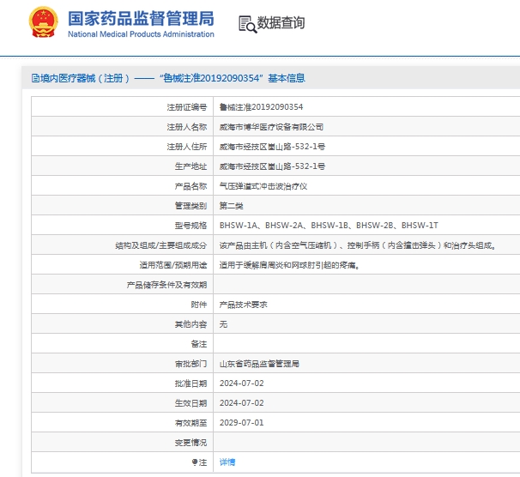Select product name 气压弹道式冲击波治疗仪
Image resolution: width=520 pixels, height=477 pixels.
coord(263,186)
